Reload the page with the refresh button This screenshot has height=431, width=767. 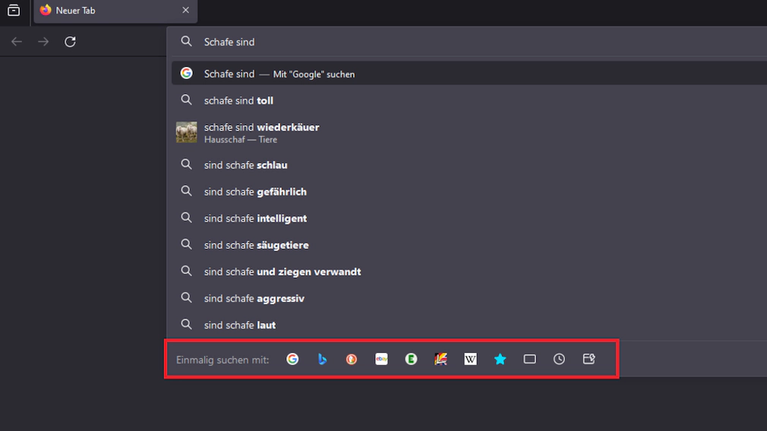[x=70, y=42]
